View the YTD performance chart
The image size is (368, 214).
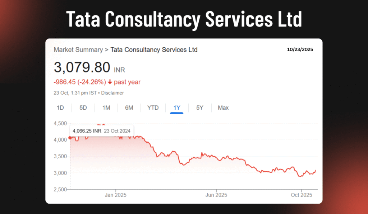tap(153, 108)
